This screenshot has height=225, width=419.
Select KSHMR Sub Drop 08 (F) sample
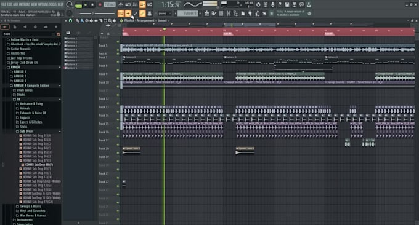[39, 165]
